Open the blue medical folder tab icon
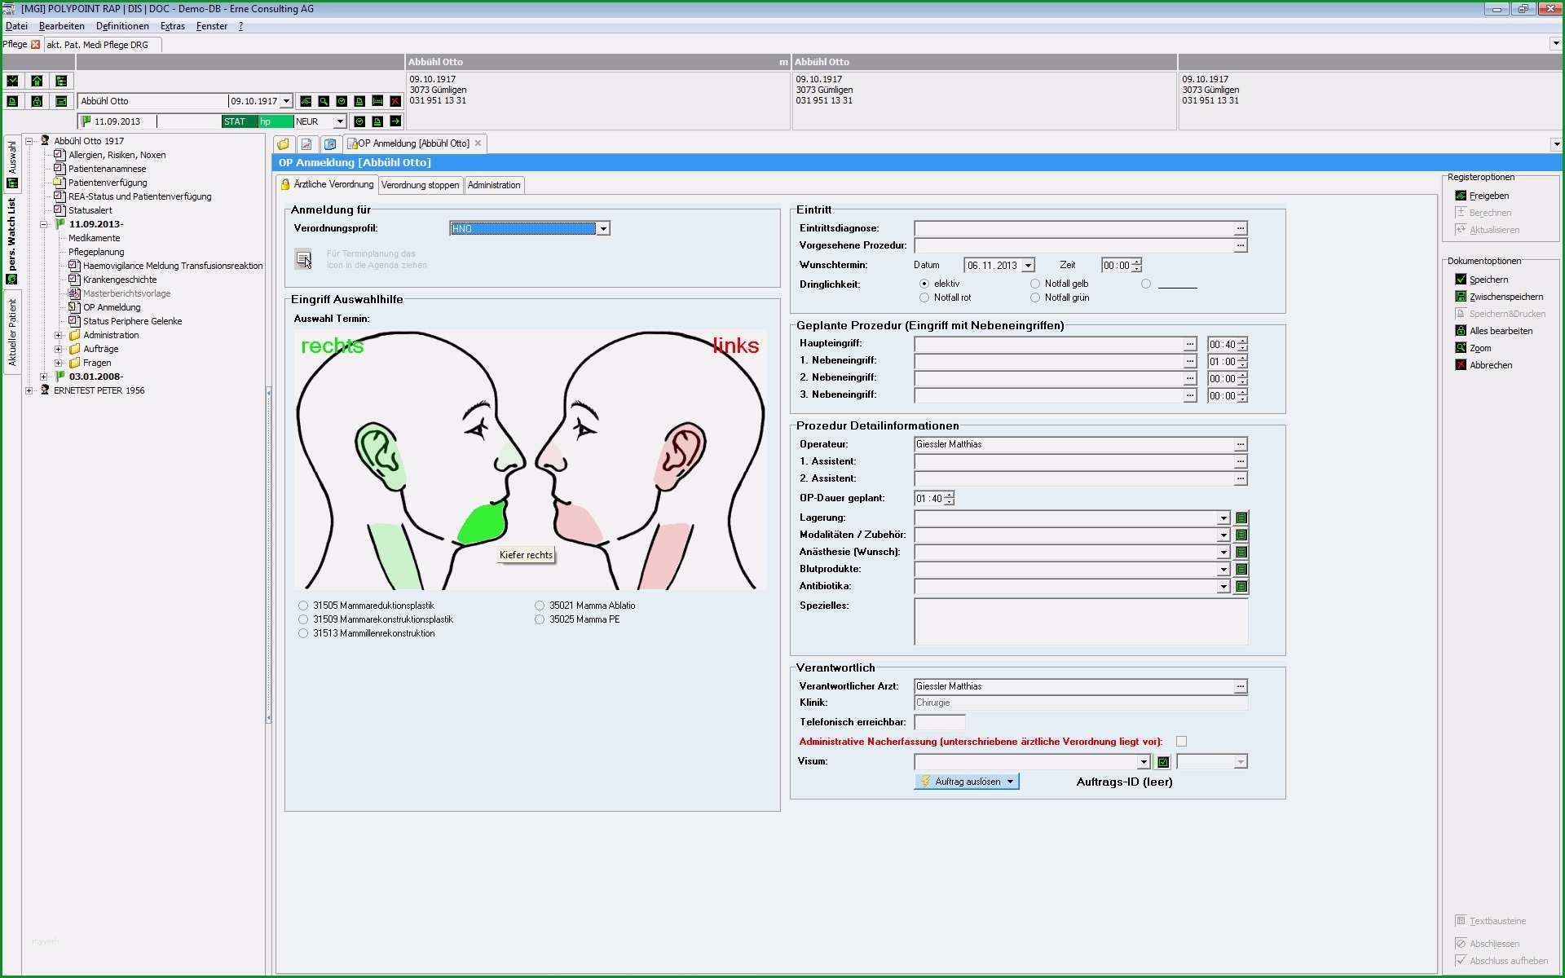Viewport: 1565px width, 978px height. (x=330, y=143)
